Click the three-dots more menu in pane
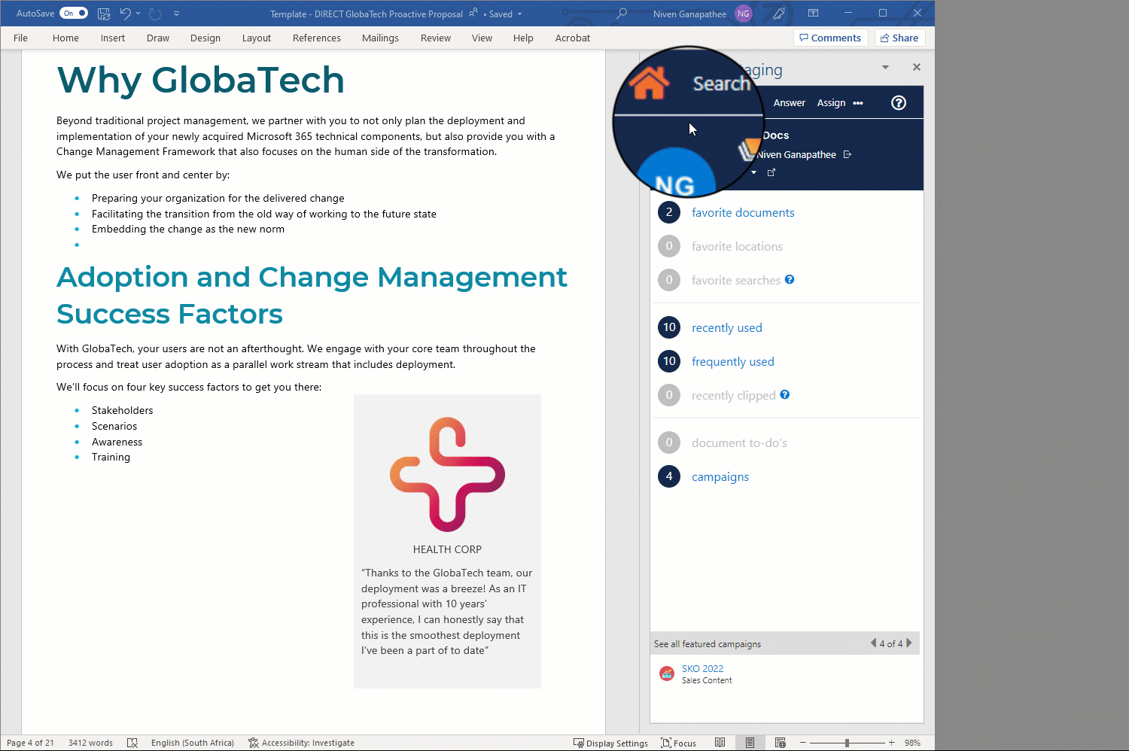Screen dimensions: 1129x751 (858, 103)
